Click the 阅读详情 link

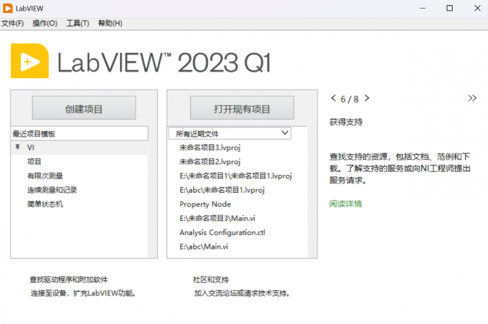click(x=345, y=204)
